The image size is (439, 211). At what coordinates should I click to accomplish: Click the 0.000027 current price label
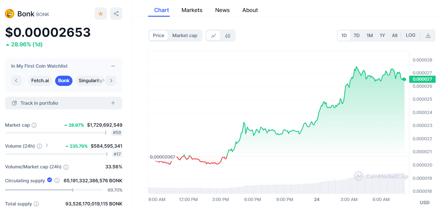[422, 79]
